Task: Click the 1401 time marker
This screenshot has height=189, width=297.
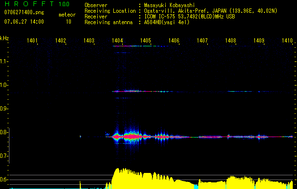Action: point(32,40)
